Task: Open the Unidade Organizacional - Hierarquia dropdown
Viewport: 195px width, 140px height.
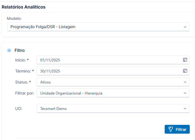Action: tap(113, 93)
